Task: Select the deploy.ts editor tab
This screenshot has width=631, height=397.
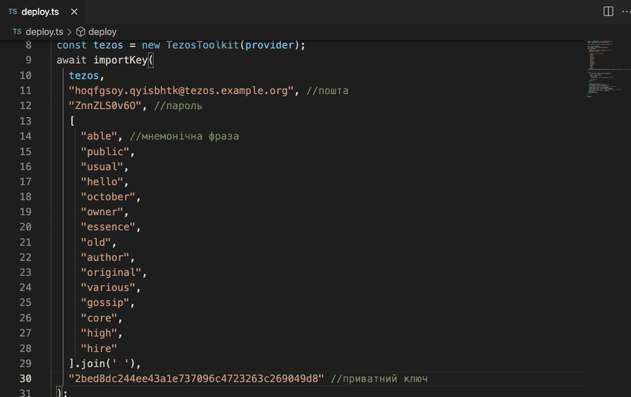Action: tap(40, 12)
